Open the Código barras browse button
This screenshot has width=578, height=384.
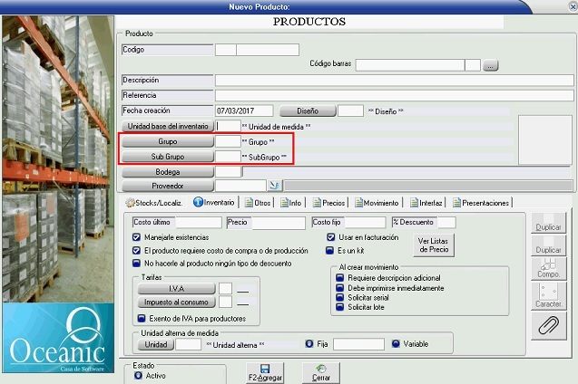[x=491, y=65]
